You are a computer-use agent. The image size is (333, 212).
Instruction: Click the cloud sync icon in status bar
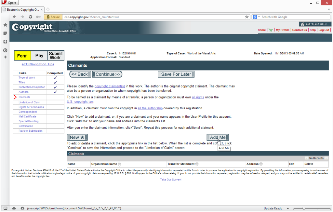tap(14, 208)
